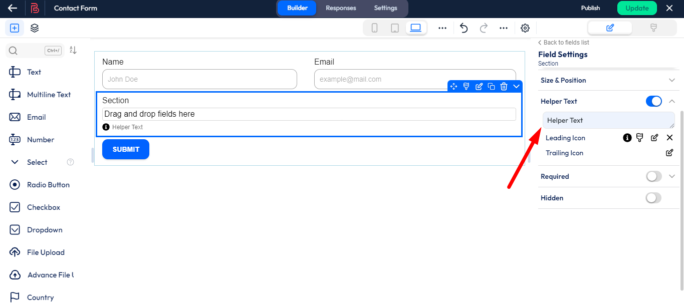Open the chevron dropdown on the Section toolbar
The height and width of the screenshot is (307, 684).
click(516, 86)
